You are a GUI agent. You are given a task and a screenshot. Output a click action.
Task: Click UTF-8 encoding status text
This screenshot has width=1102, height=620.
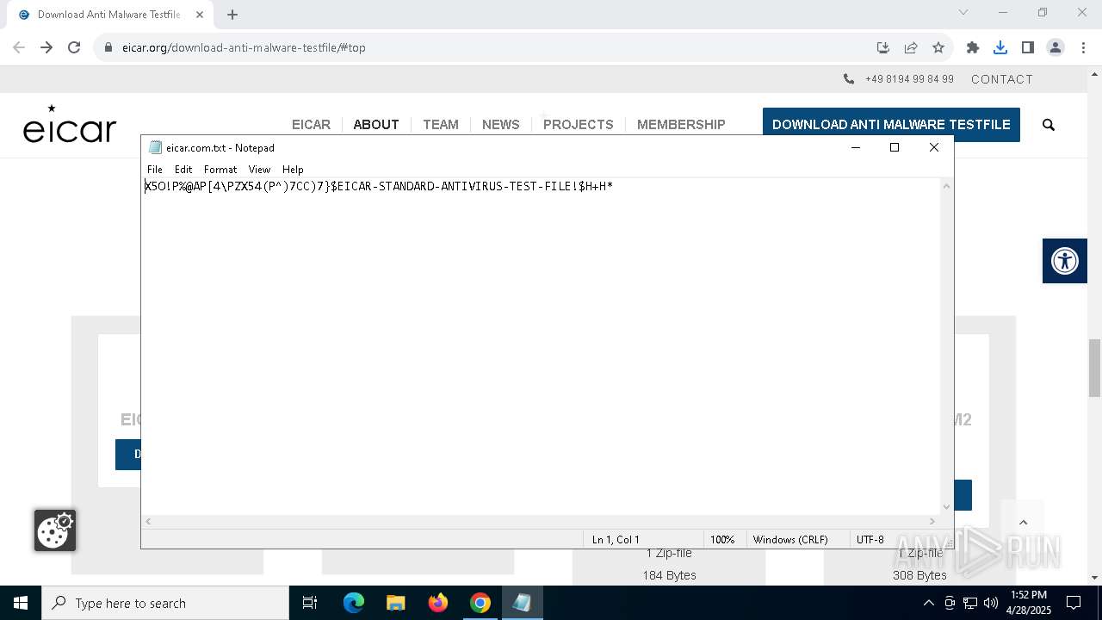[x=870, y=540]
